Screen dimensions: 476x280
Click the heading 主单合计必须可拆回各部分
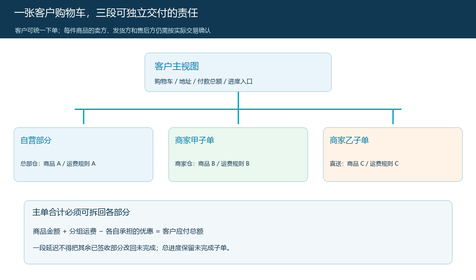[x=81, y=212]
